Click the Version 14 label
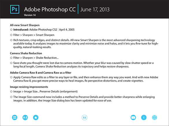This screenshot has width=169, height=126. 30,15
